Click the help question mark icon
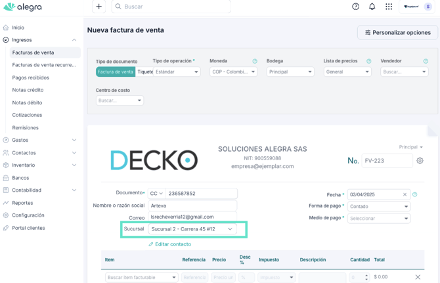Screen dimensions: 440x283 tap(355, 7)
